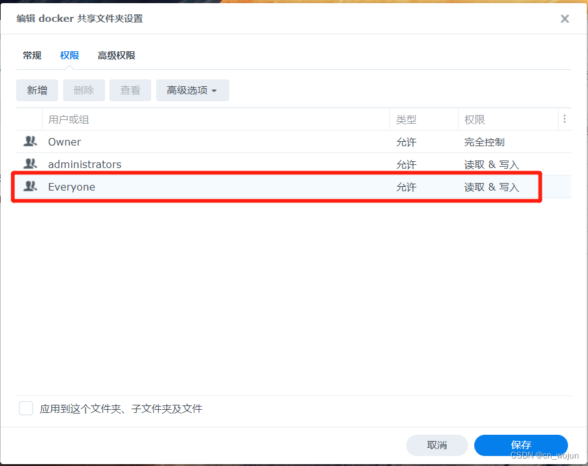This screenshot has width=588, height=466.
Task: Toggle the apply-to-subfolders checkbox
Action: coord(26,408)
